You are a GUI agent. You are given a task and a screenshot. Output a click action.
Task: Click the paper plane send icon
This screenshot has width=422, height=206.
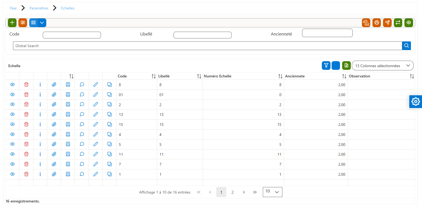click(x=387, y=23)
